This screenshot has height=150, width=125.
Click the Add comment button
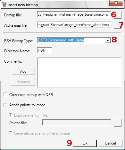coord(23,71)
